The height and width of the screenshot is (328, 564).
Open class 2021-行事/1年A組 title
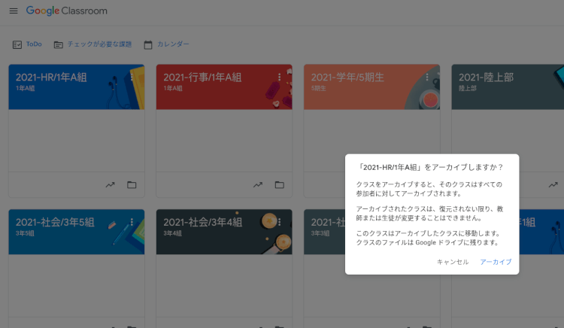(x=202, y=77)
